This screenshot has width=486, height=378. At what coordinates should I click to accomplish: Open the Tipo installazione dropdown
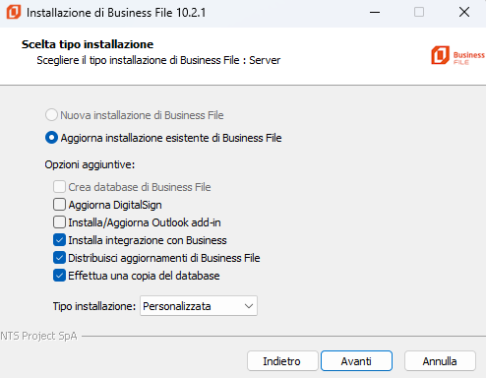click(x=199, y=306)
